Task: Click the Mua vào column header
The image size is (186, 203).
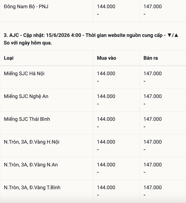Action: tap(106, 58)
